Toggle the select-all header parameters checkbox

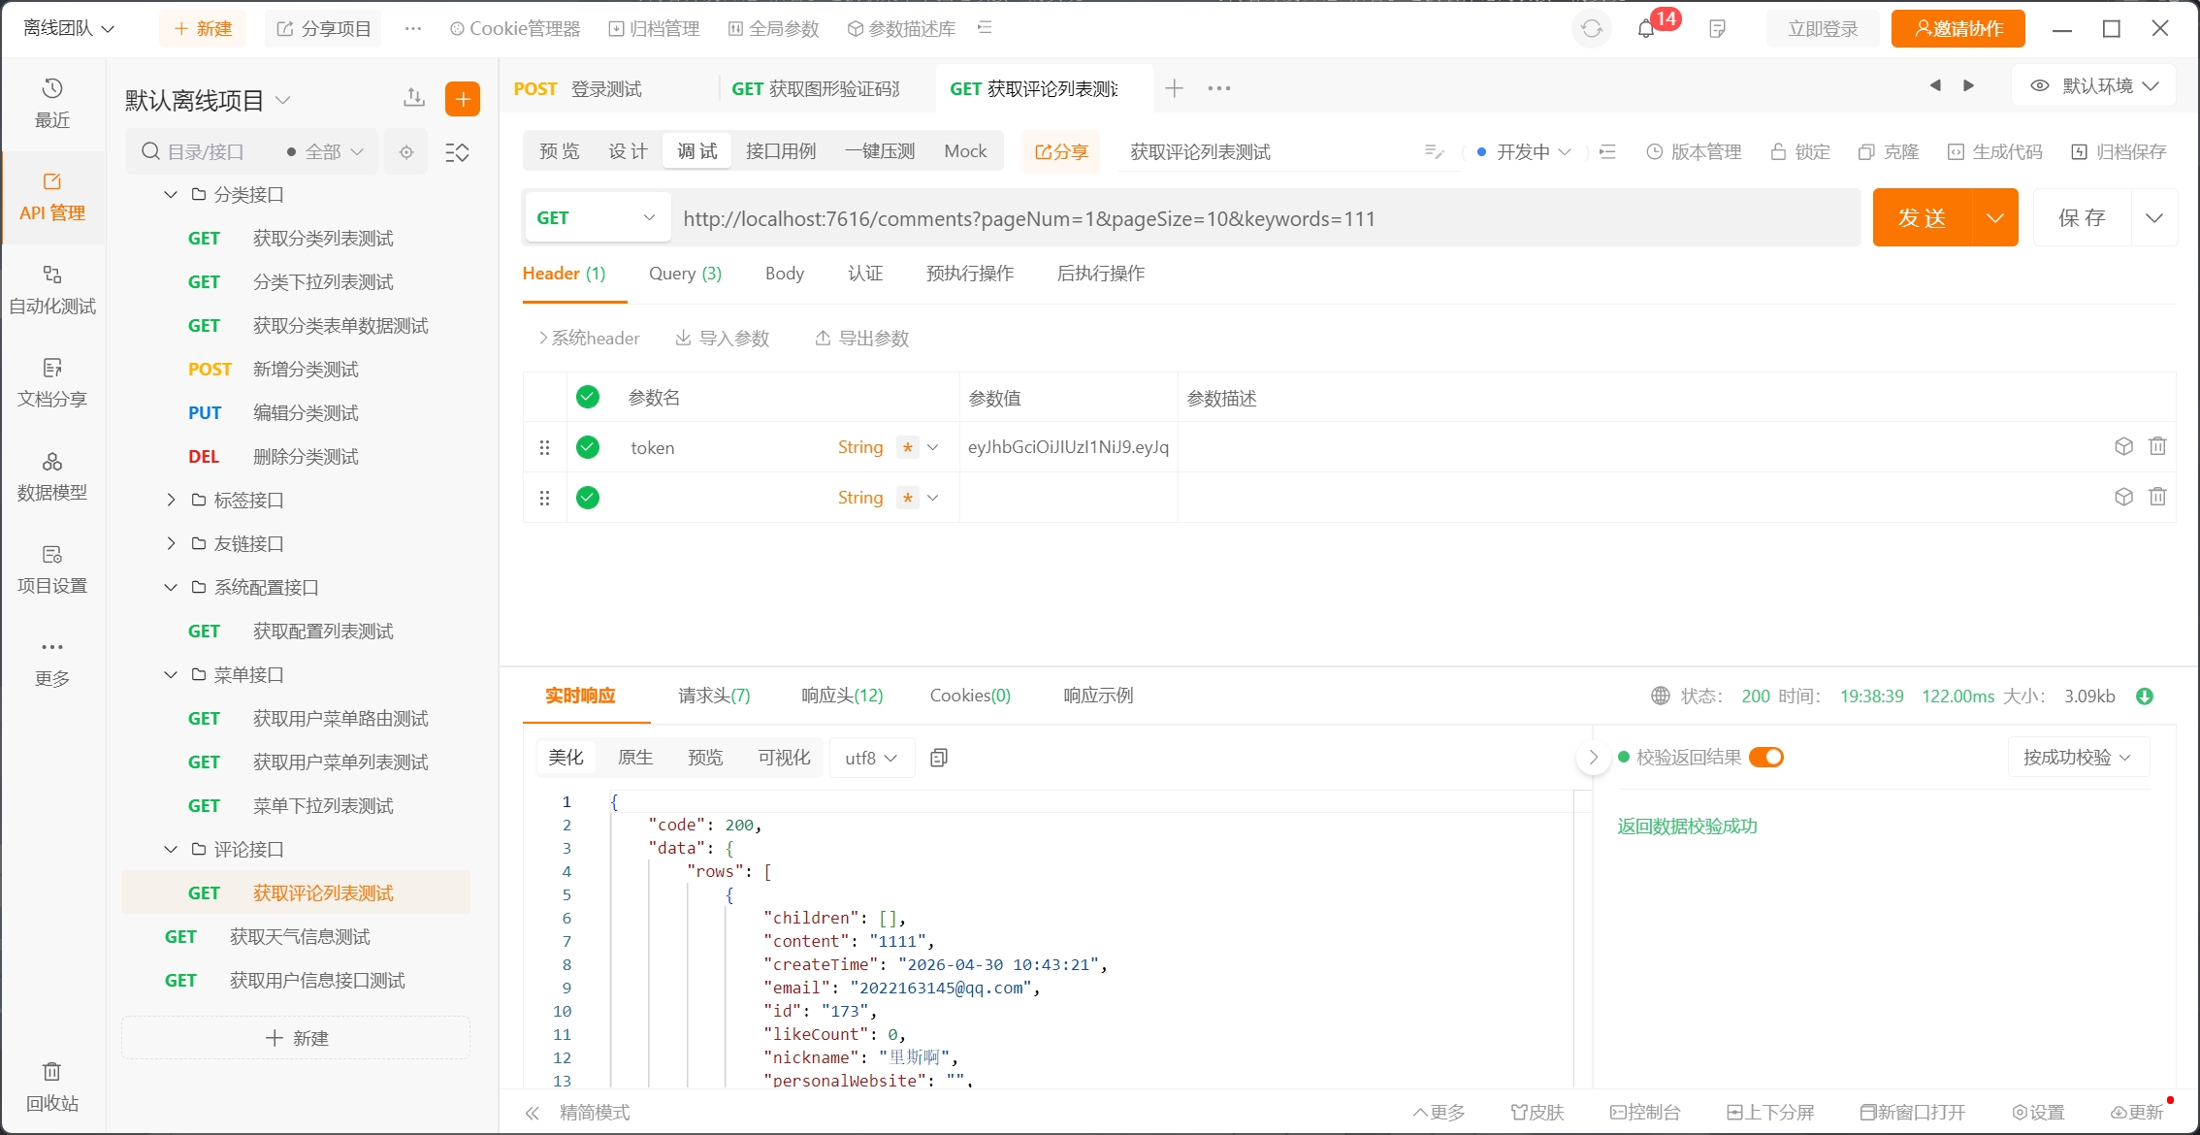coord(587,397)
